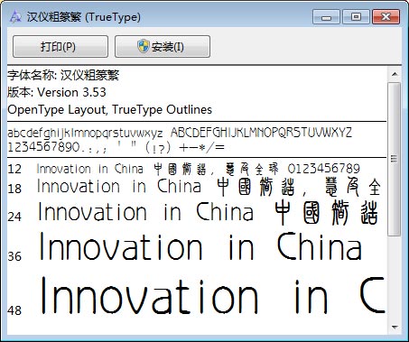This screenshot has height=342, width=409.
Task: Click the size 12 sample text row
Action: (183, 169)
